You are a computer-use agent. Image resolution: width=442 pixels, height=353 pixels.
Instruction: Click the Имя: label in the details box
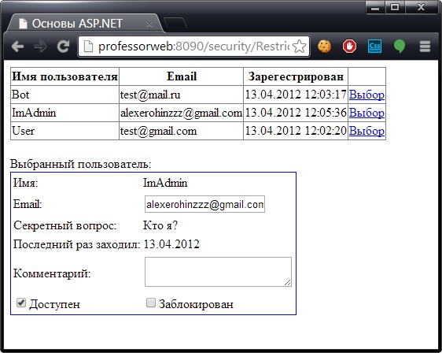coord(26,183)
